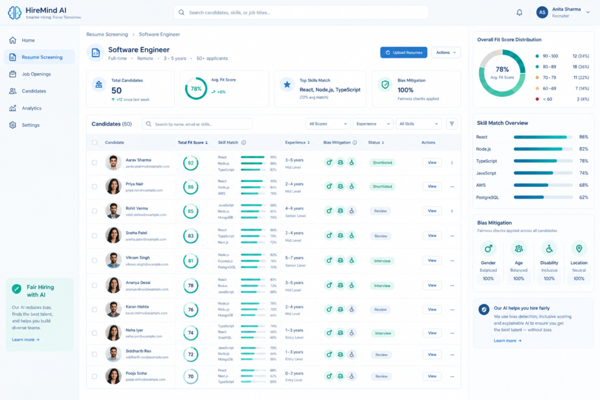Click age bias icon in Priya Nair row

tap(340, 187)
